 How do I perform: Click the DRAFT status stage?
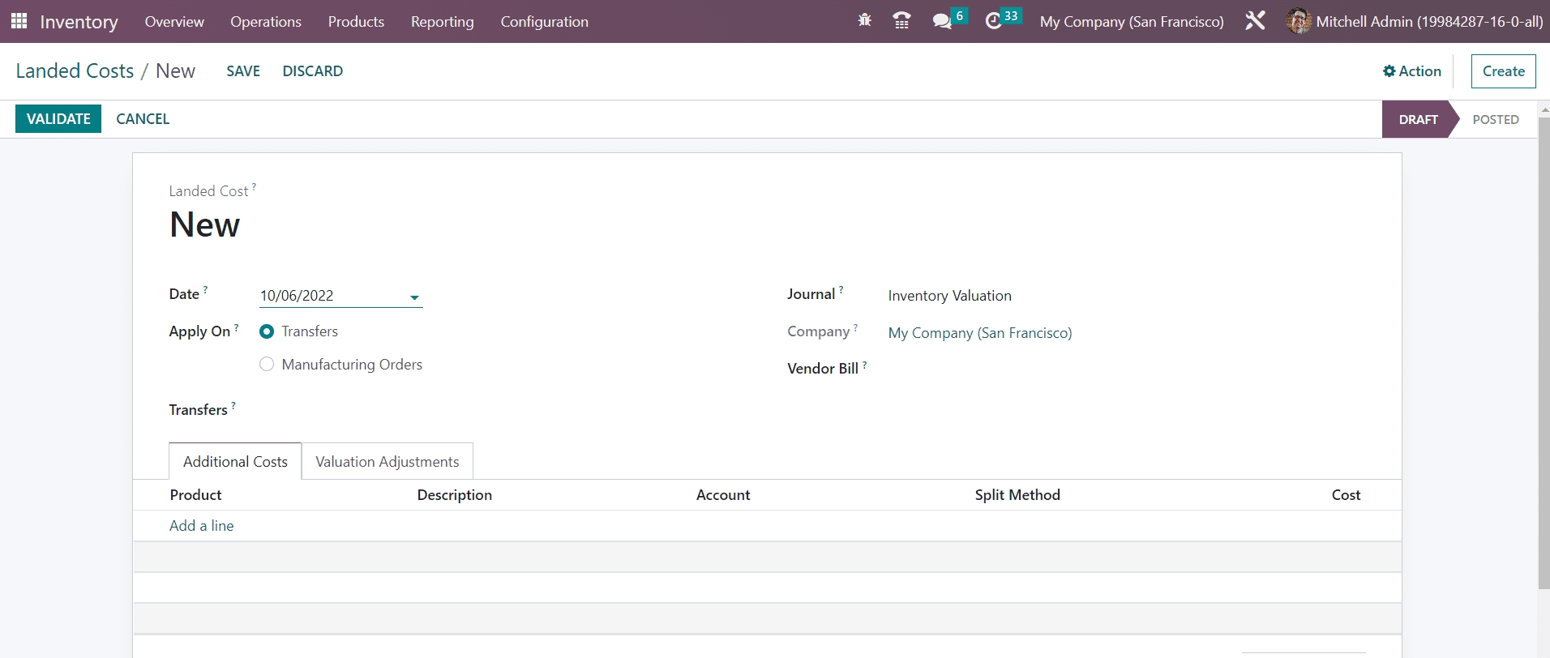pyautogui.click(x=1418, y=119)
